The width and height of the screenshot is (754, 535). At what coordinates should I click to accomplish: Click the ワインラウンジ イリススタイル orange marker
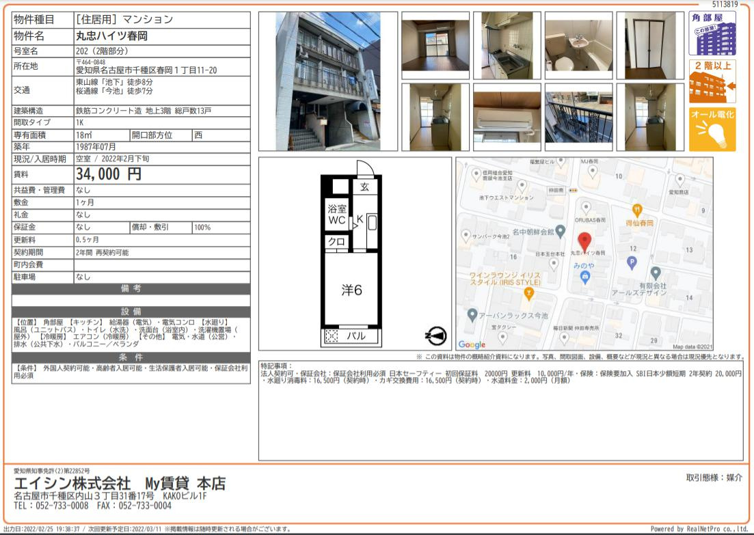tap(528, 294)
